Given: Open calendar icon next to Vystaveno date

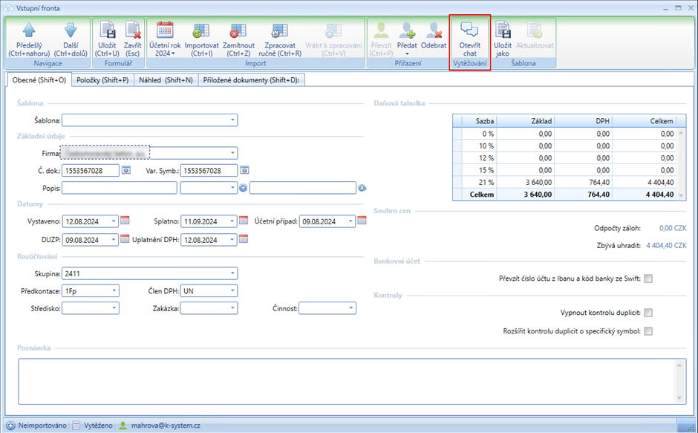Looking at the screenshot, I should pos(125,221).
